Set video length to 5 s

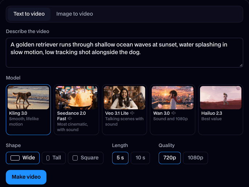click(x=120, y=158)
